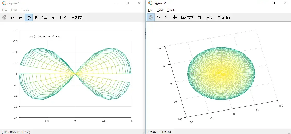Expand the Tools menu in Figure 2
Image resolution: width=291 pixels, height=134 pixels.
[x=171, y=10]
